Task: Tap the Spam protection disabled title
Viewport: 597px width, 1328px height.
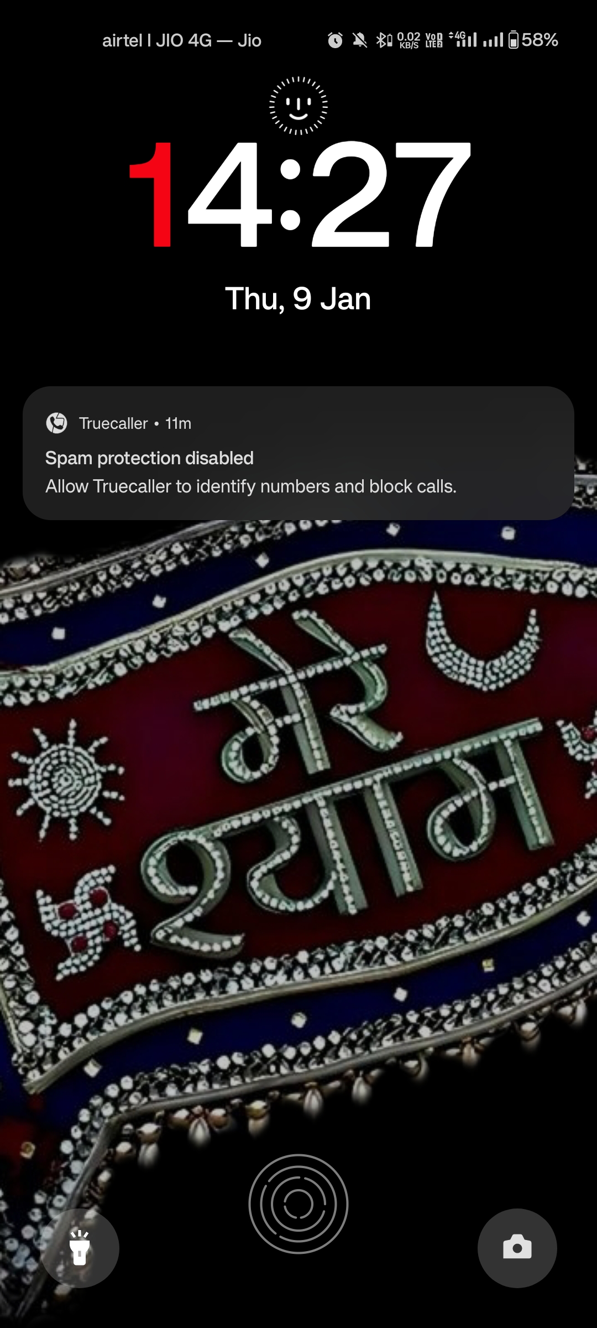Action: coord(149,458)
